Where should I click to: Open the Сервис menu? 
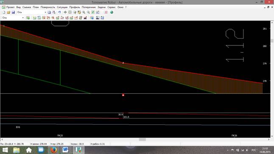pyautogui.click(x=112, y=7)
